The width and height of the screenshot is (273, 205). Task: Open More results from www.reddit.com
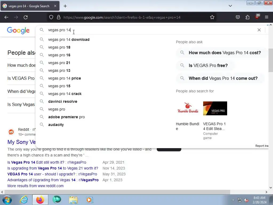point(35,186)
